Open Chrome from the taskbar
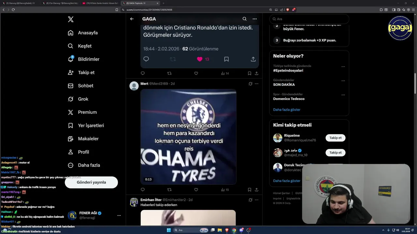The width and height of the screenshot is (417, 234). click(234, 230)
